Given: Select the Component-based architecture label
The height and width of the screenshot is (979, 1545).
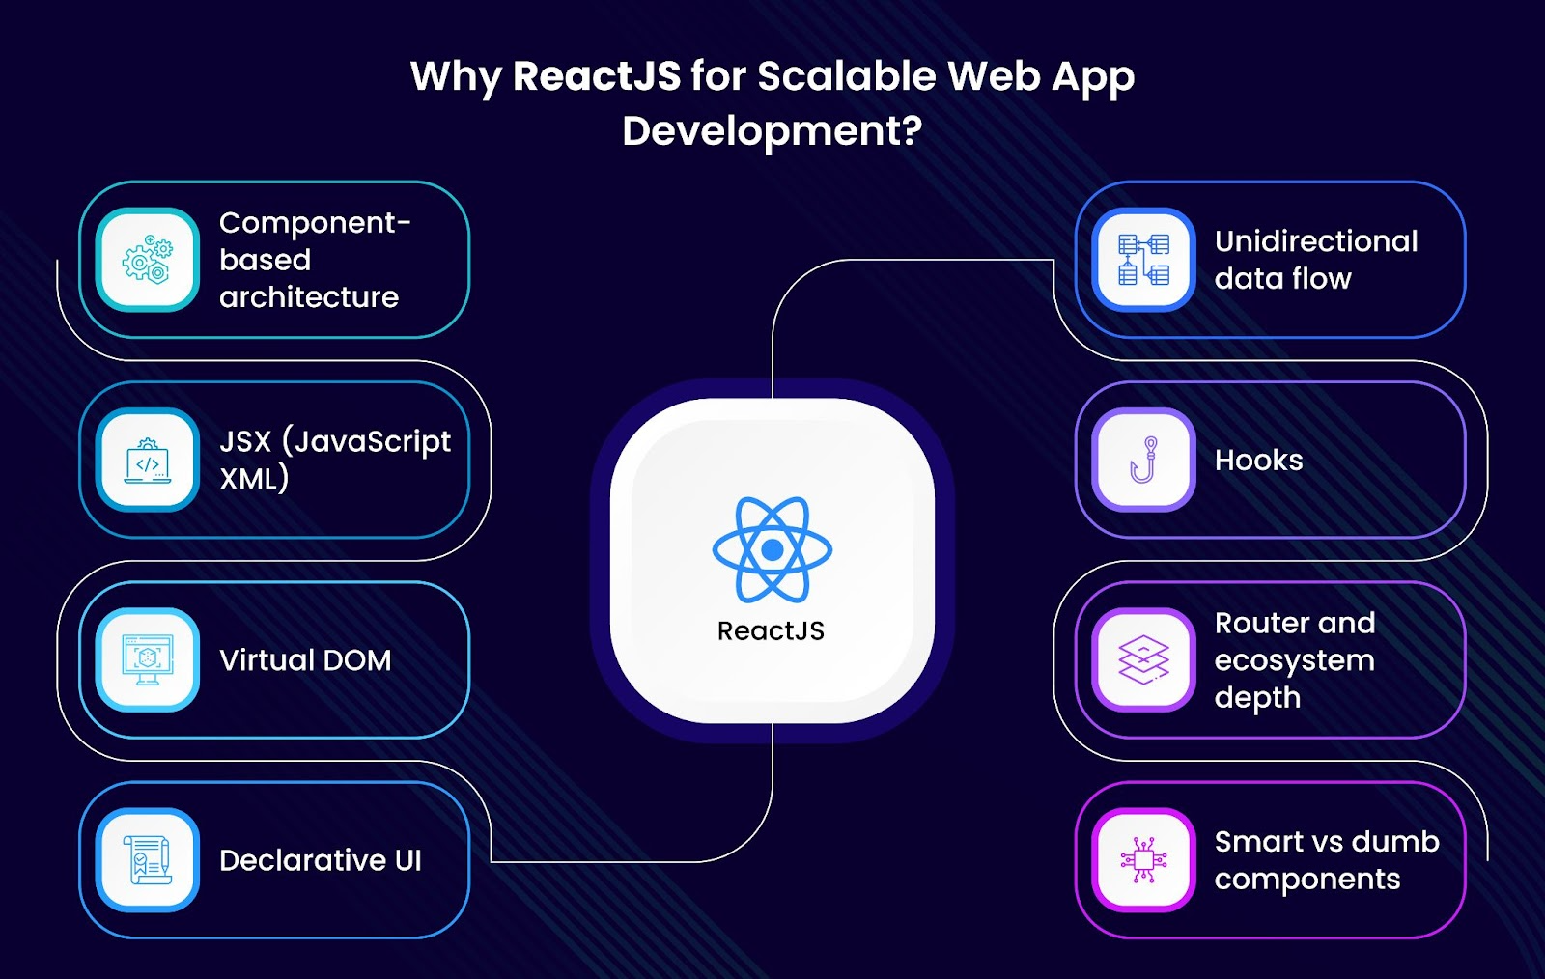Looking at the screenshot, I should click(x=315, y=260).
